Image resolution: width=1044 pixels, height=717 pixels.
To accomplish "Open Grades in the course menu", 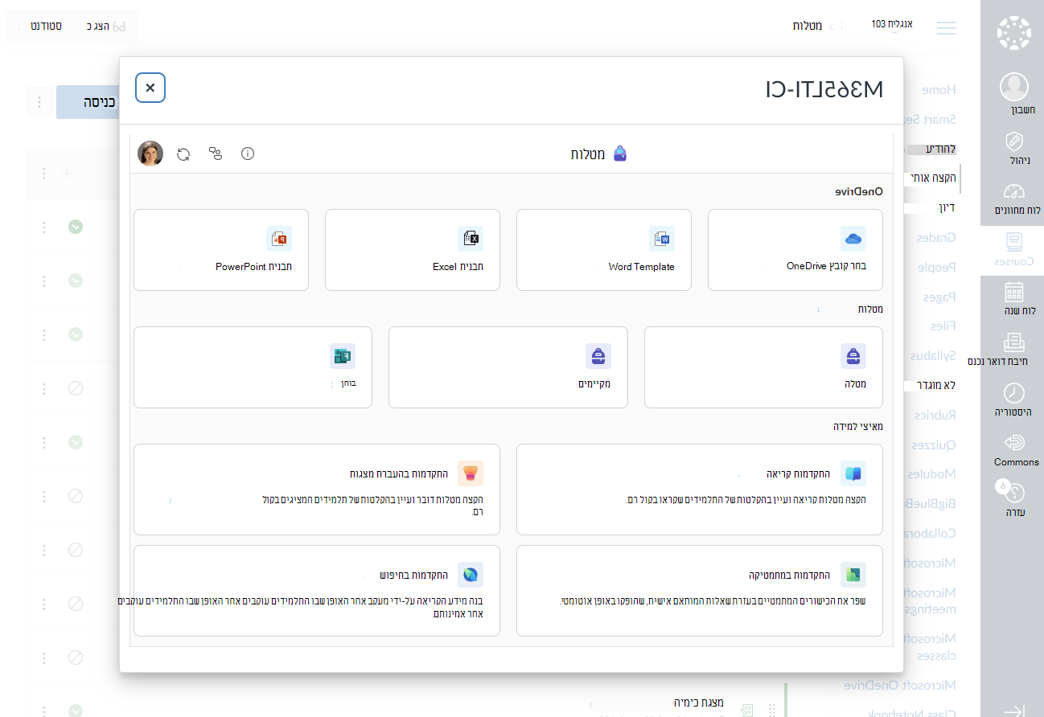I will 937,238.
